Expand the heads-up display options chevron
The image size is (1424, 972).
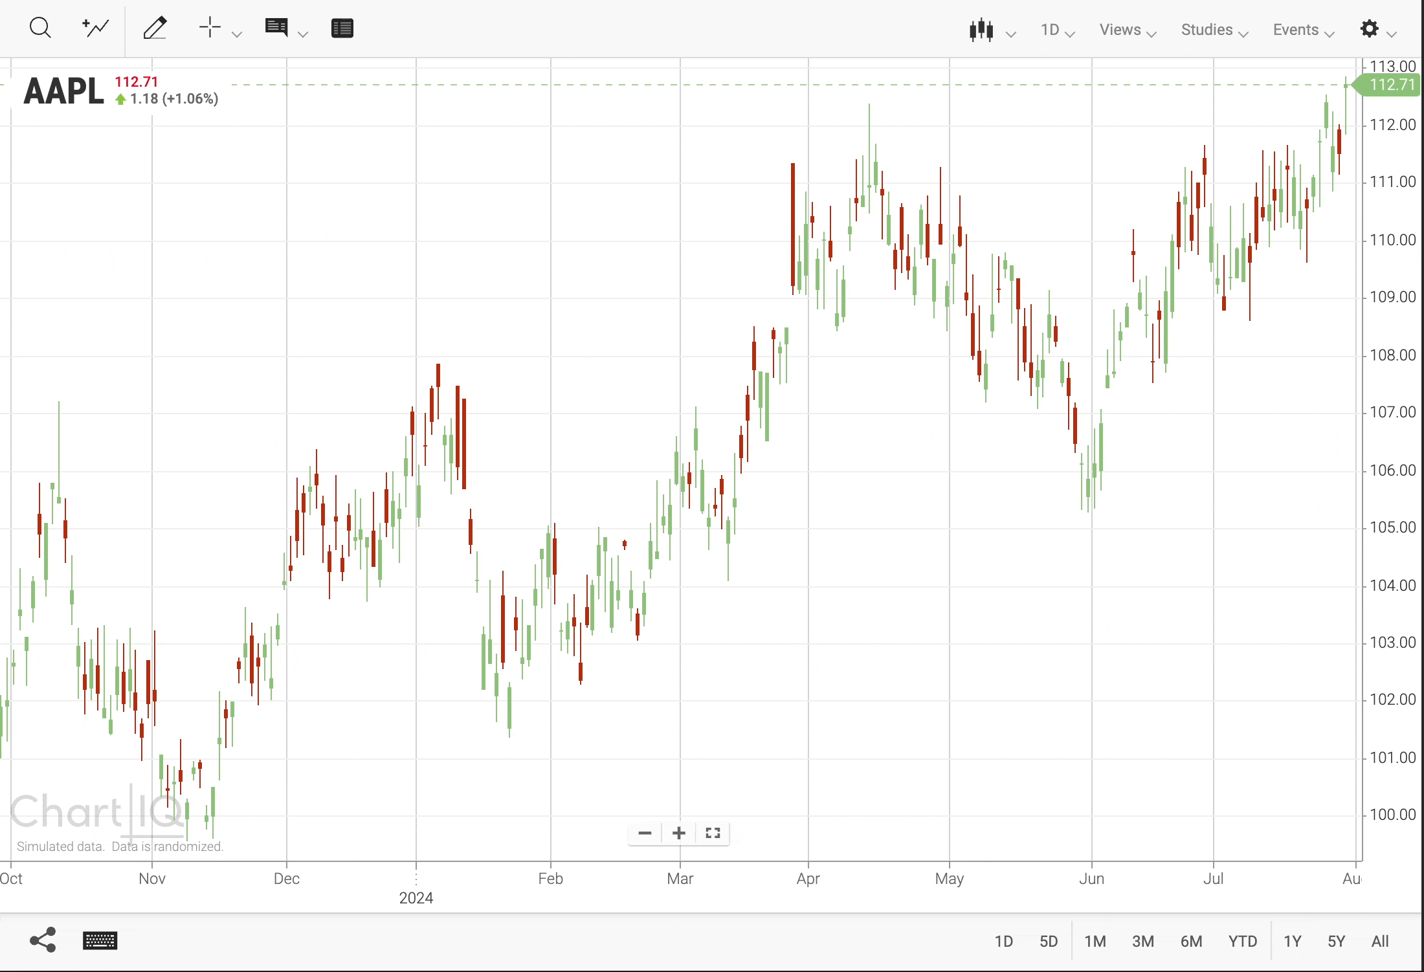point(303,34)
